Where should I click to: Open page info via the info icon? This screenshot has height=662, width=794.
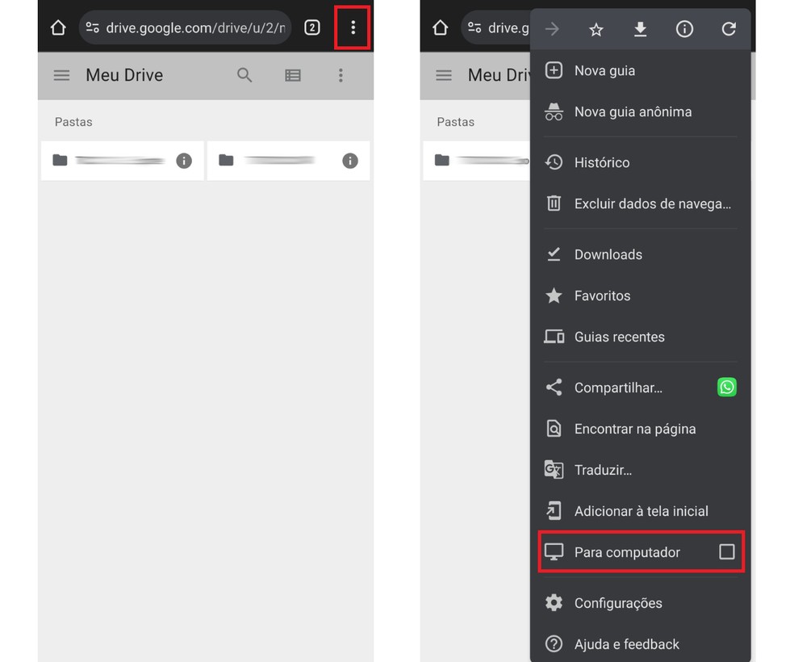tap(684, 28)
